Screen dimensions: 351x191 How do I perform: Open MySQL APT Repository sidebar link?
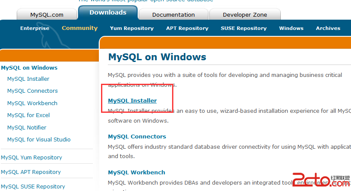click(31, 172)
